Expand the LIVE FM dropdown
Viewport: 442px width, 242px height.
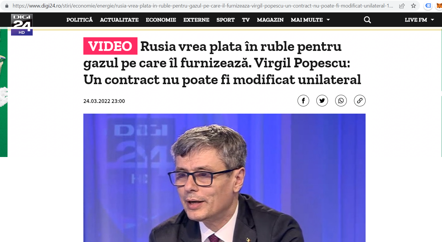[x=419, y=20]
